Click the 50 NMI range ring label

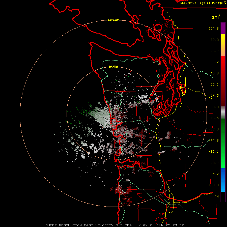[113, 67]
